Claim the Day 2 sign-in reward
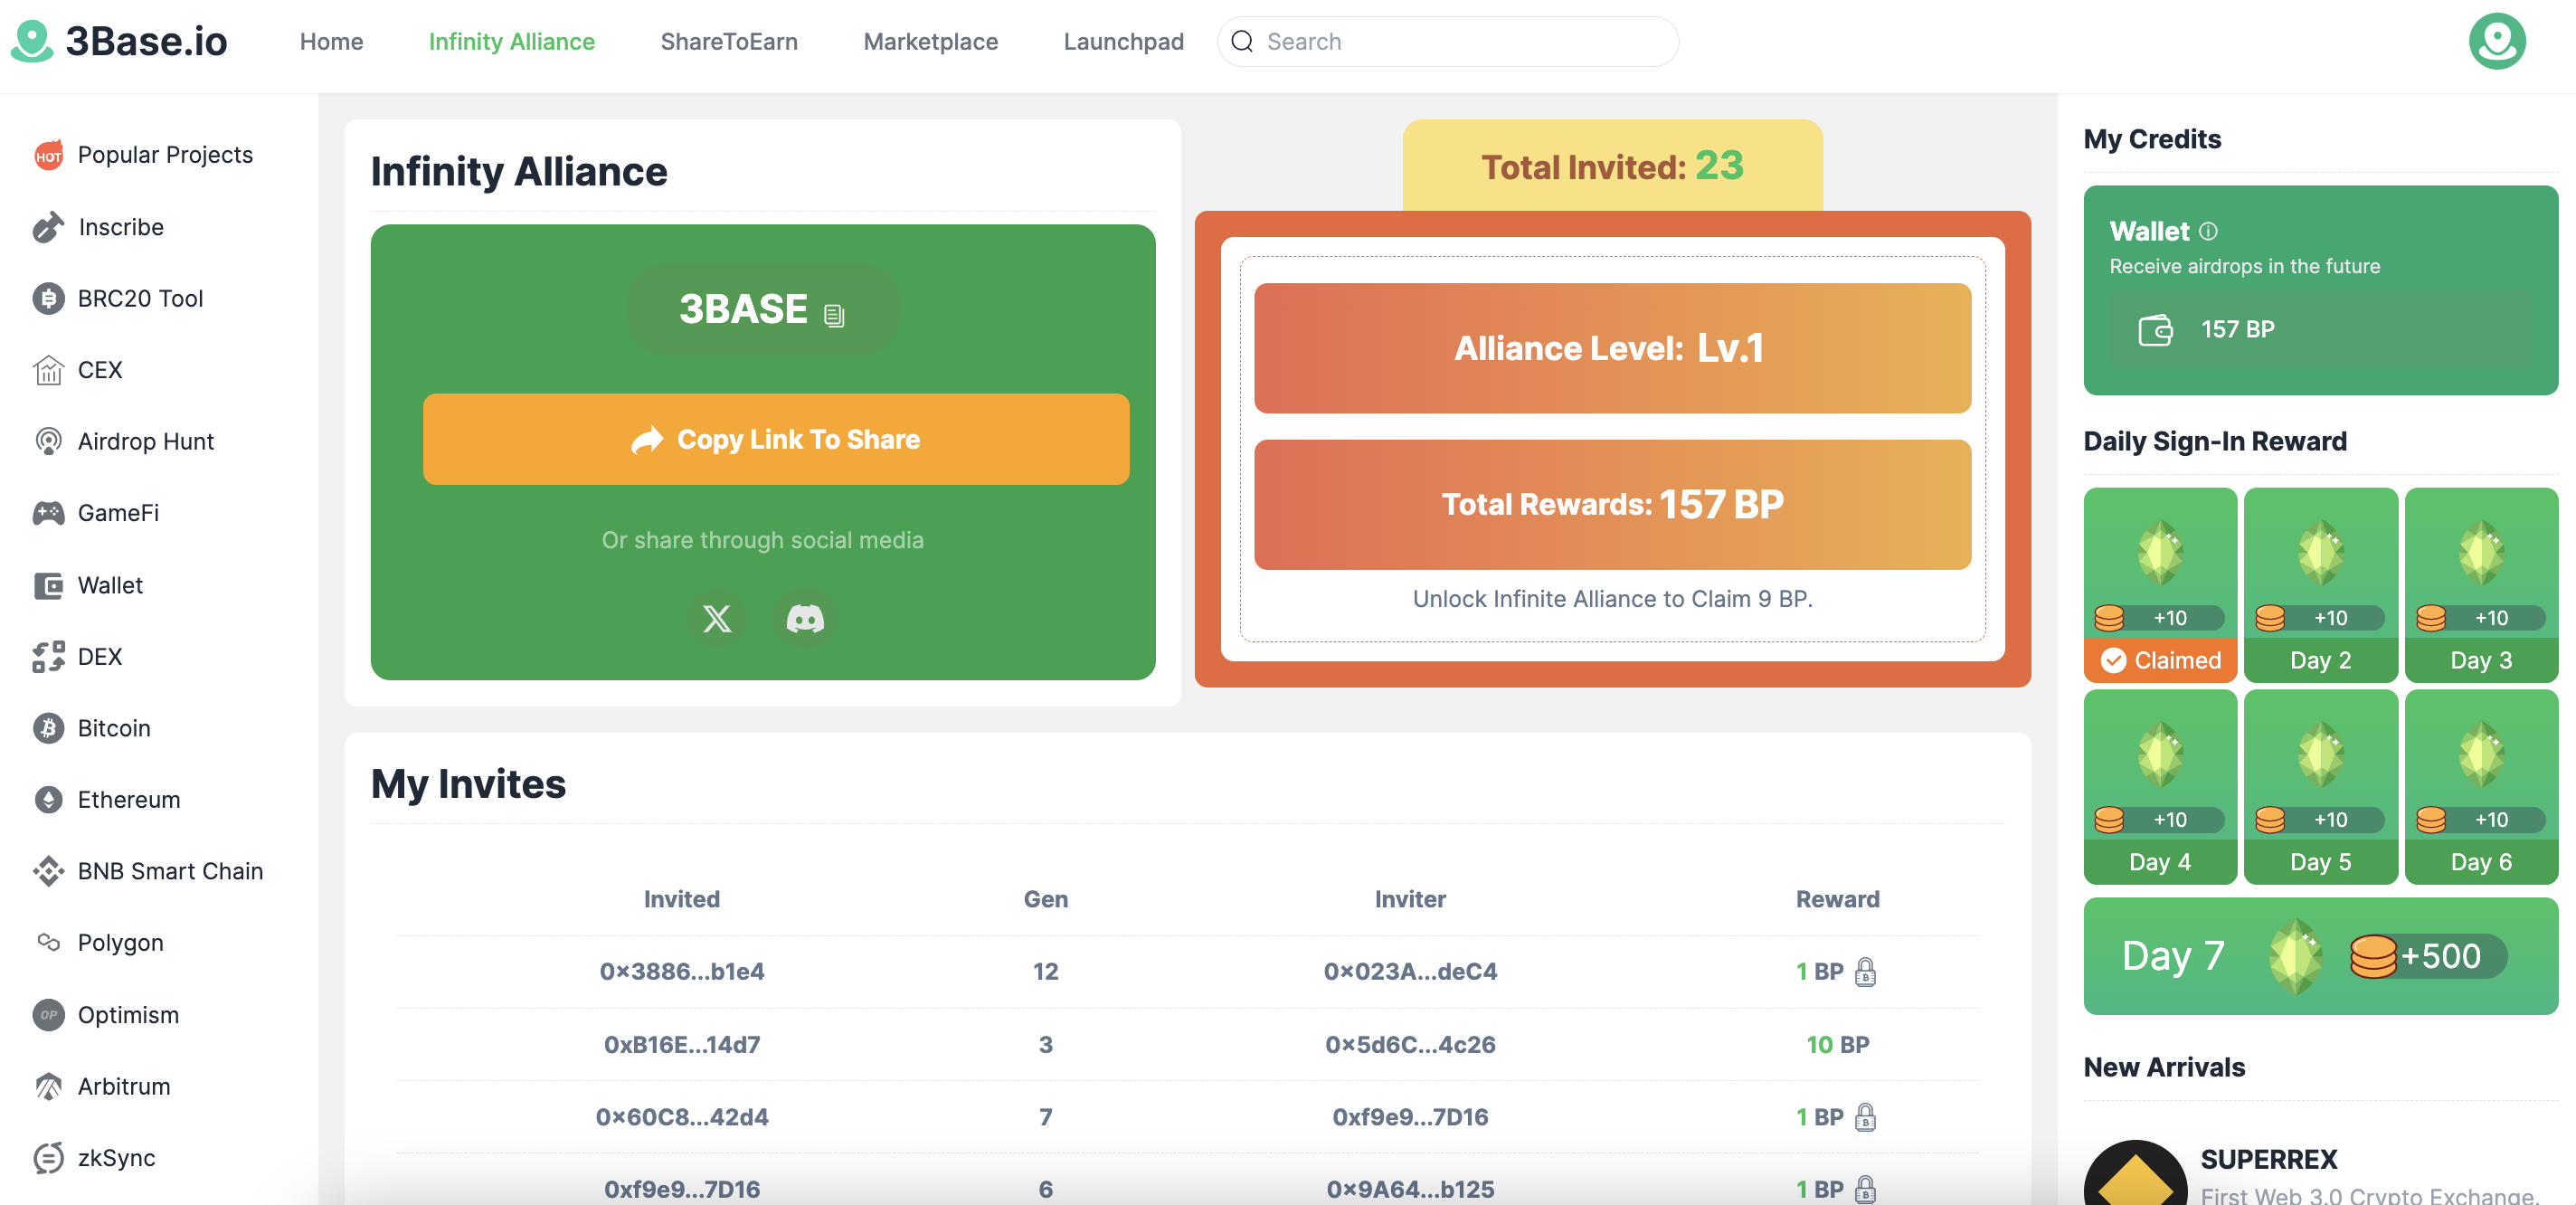Viewport: 2576px width, 1205px height. [2320, 585]
